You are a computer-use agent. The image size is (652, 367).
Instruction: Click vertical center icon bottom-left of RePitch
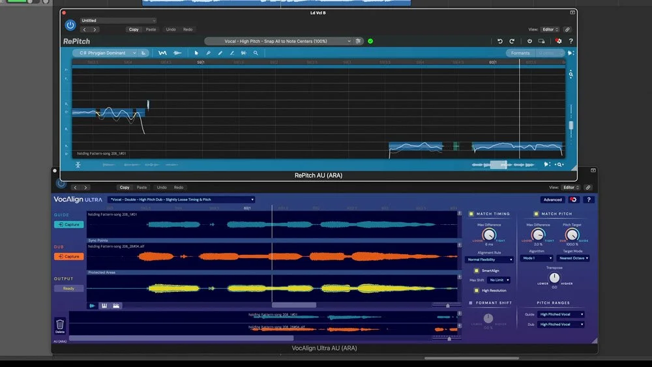point(78,165)
